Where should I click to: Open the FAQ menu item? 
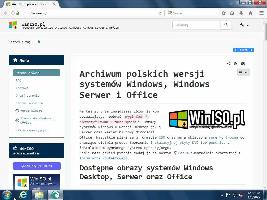(19, 80)
